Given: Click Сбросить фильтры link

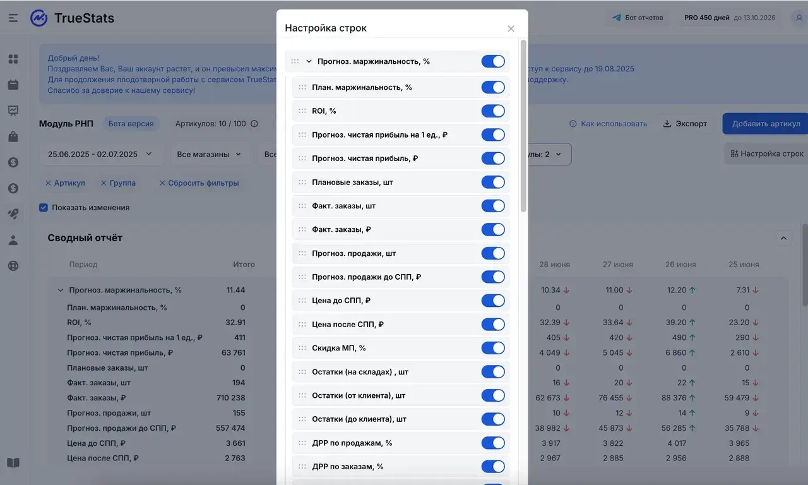Looking at the screenshot, I should [x=199, y=183].
